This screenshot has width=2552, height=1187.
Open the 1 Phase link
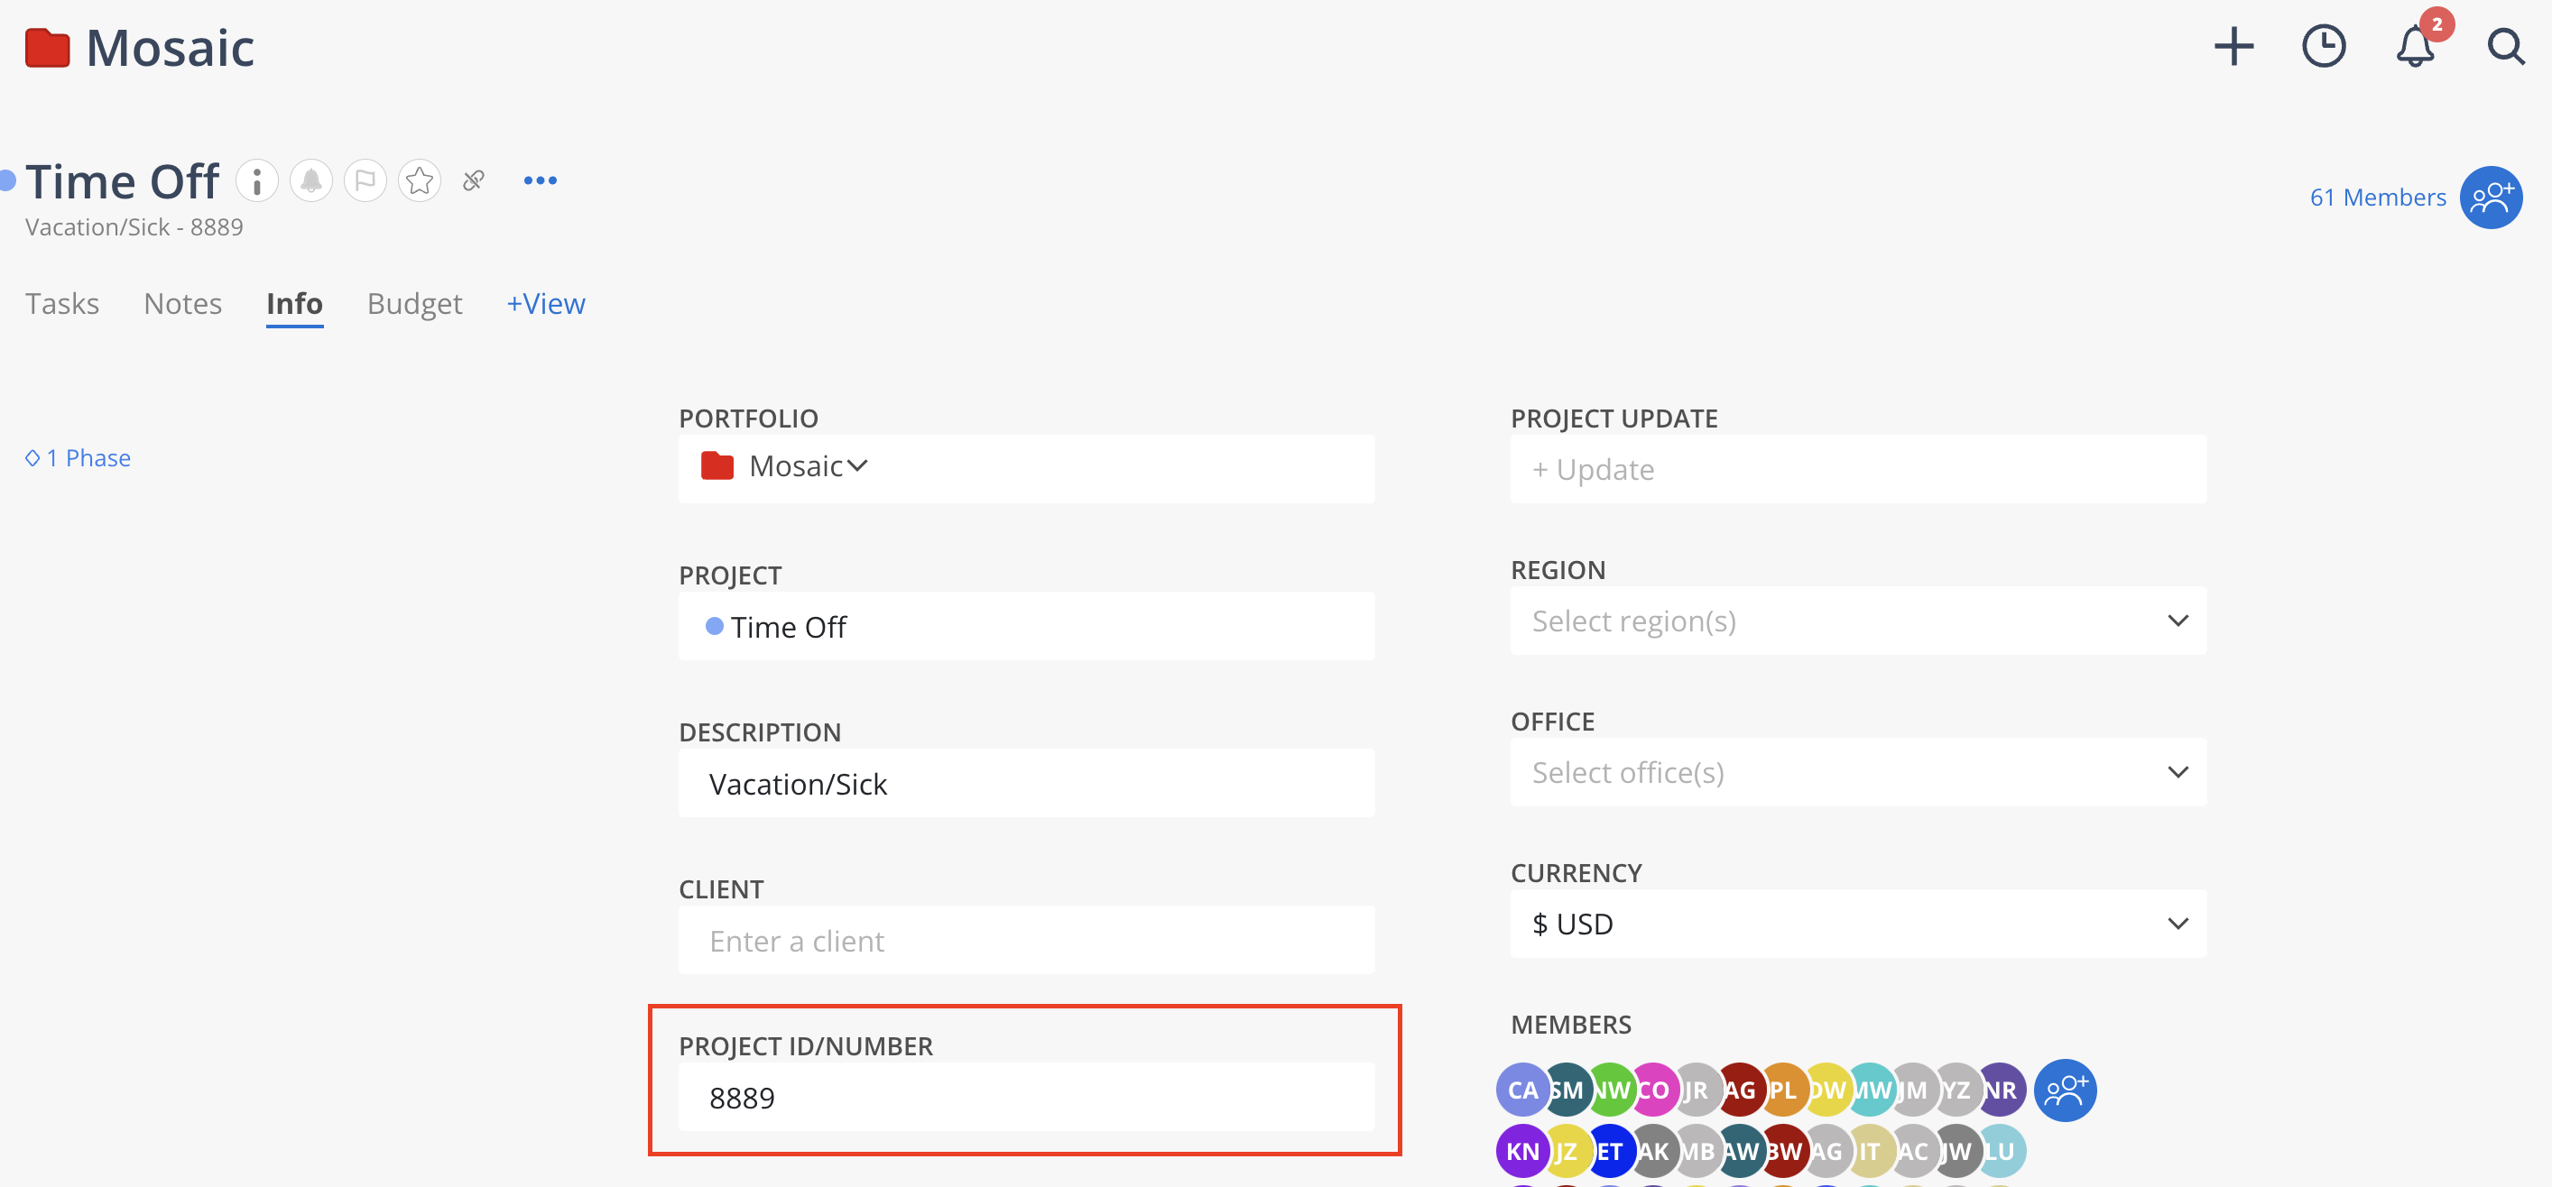79,457
